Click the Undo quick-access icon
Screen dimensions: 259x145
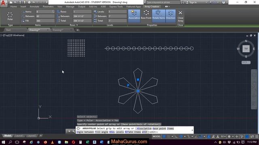(x=34, y=2)
